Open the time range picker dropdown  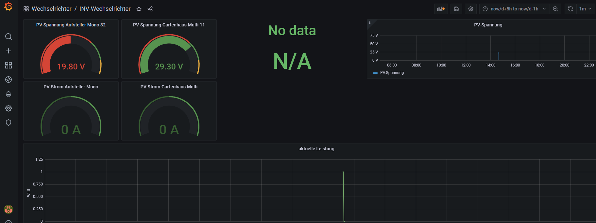(x=514, y=9)
